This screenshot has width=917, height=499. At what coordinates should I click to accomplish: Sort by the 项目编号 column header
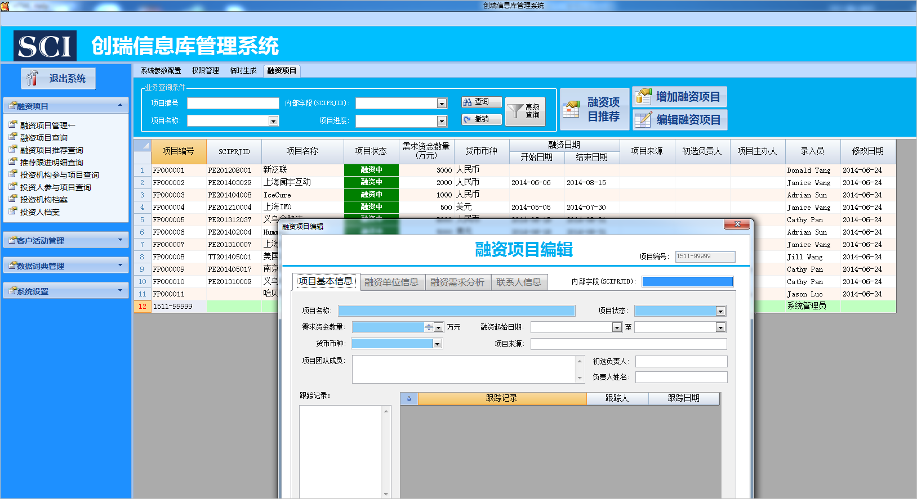coord(179,151)
